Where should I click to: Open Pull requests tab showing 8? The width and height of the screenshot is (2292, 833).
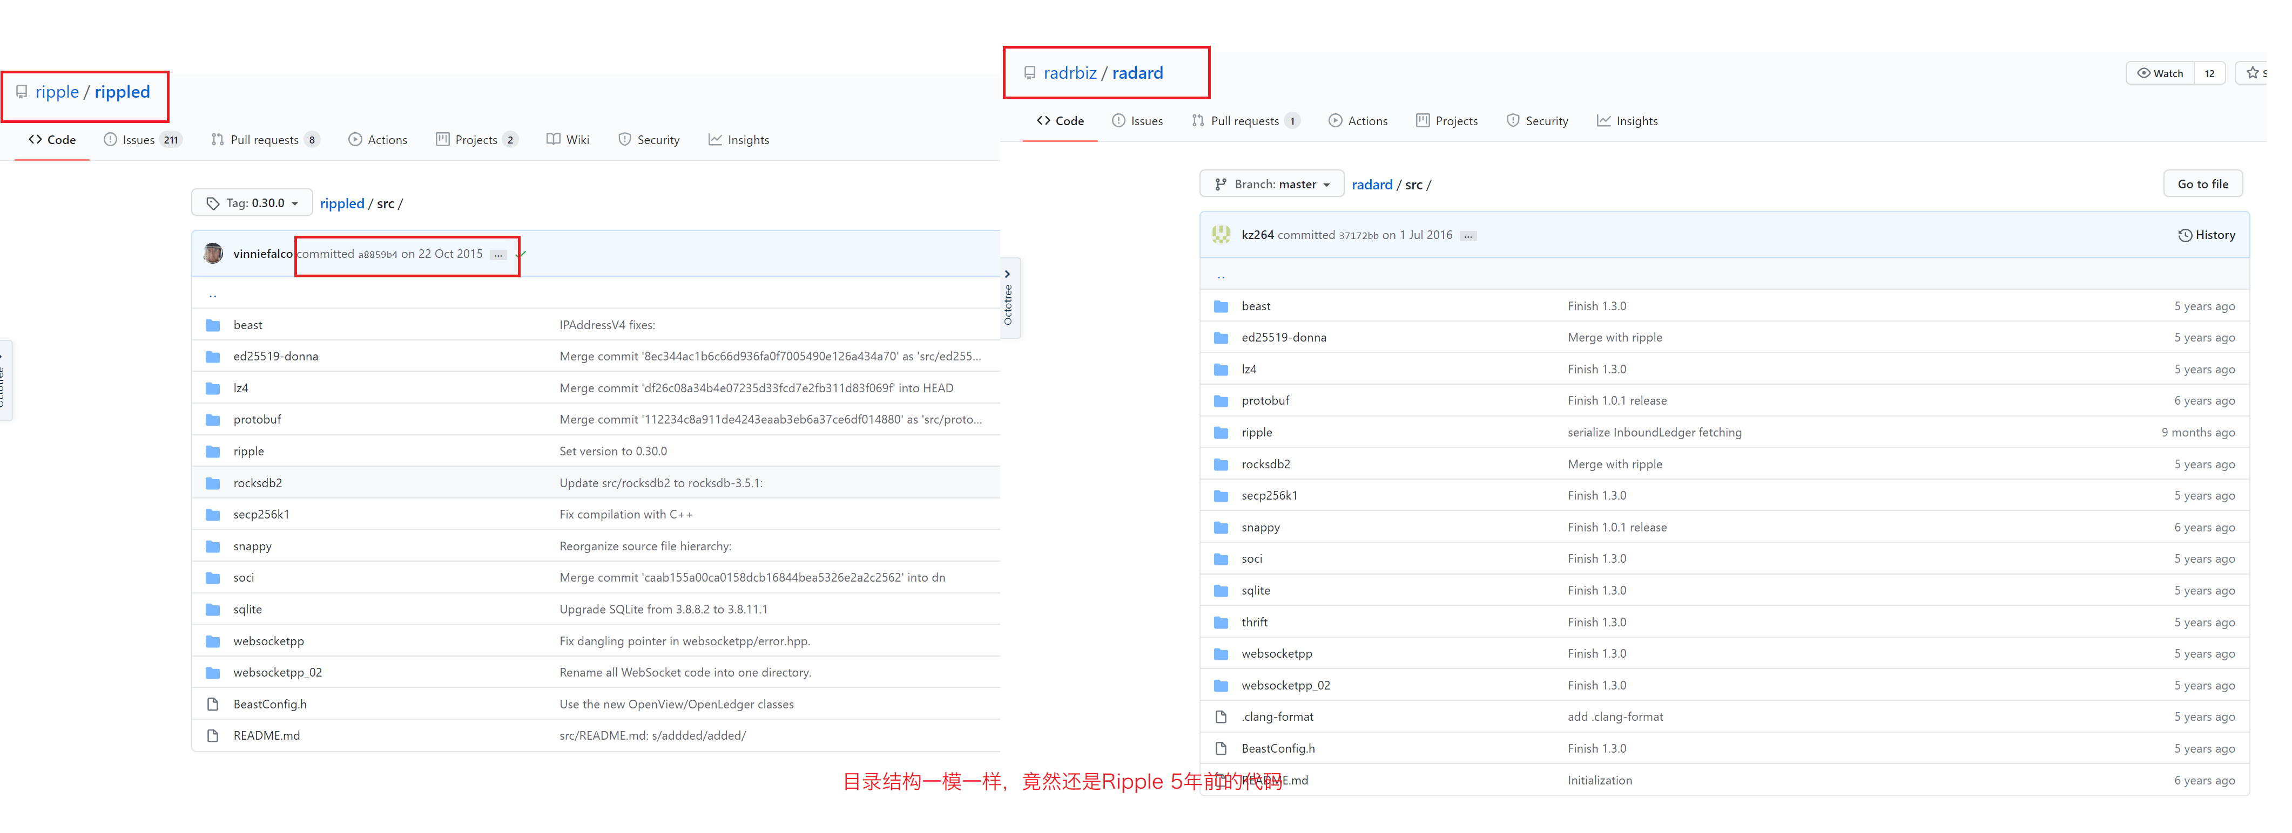point(265,140)
